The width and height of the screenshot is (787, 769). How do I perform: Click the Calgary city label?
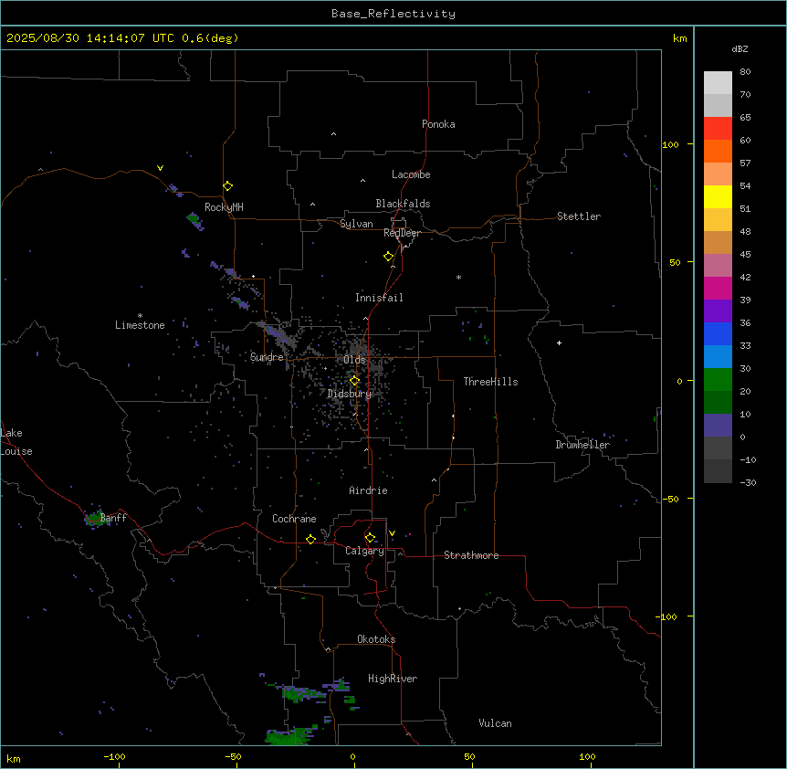(x=364, y=551)
